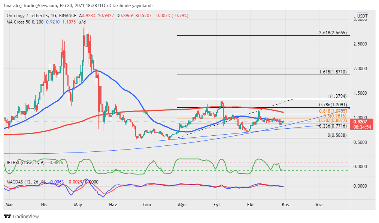Click the 1.5000 price scale value

point(360,93)
